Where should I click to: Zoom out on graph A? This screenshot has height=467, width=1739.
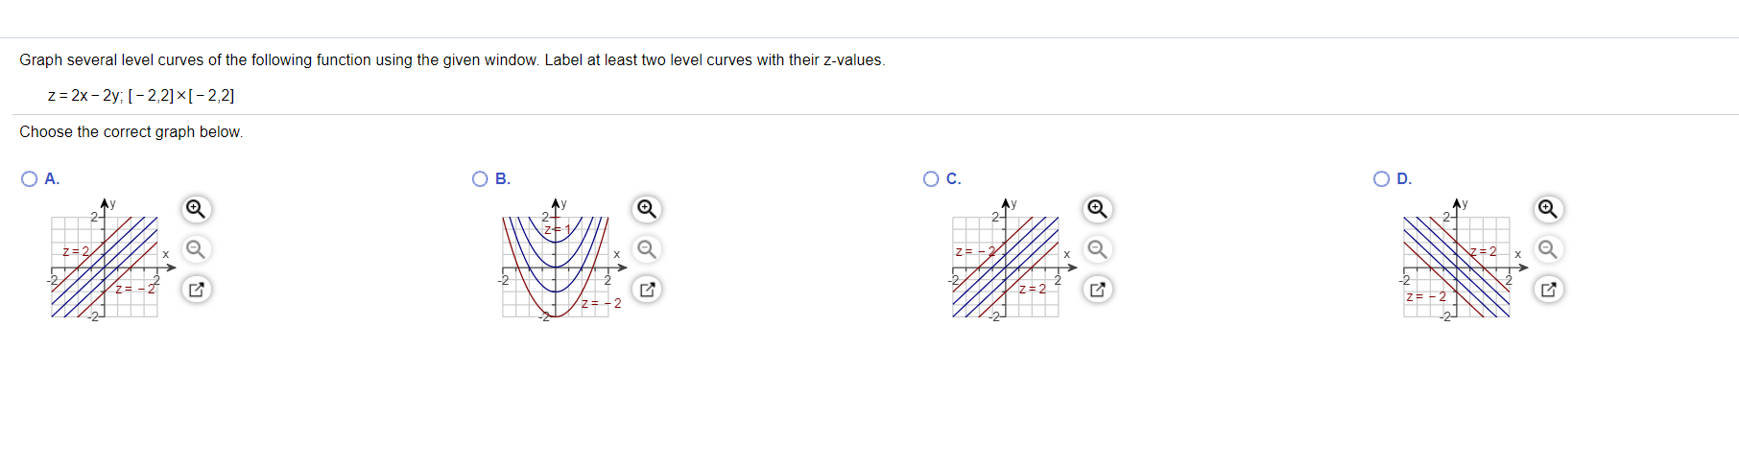[196, 249]
